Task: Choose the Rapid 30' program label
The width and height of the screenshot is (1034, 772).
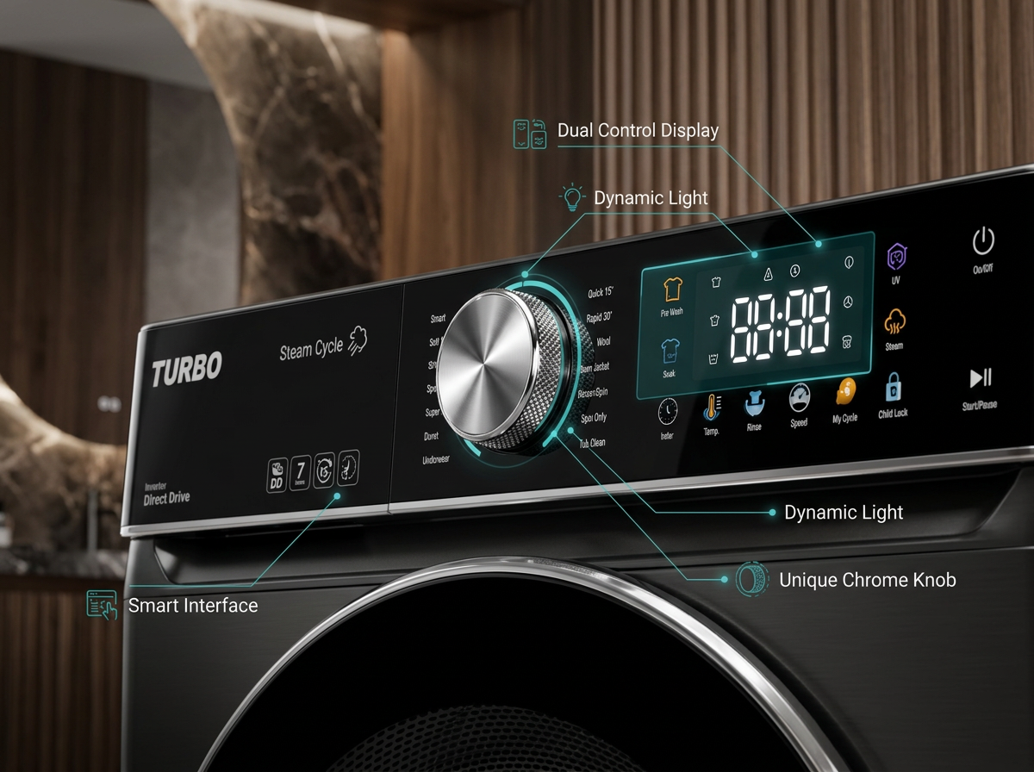Action: point(599,317)
